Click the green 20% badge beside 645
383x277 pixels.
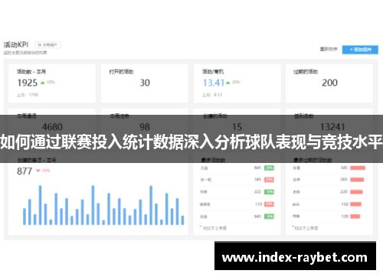tap(269, 168)
